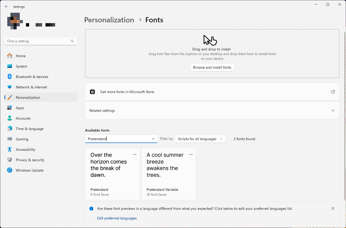Viewport: 346px width, 228px height.
Task: Click the Gaming controller icon
Action: [10, 139]
